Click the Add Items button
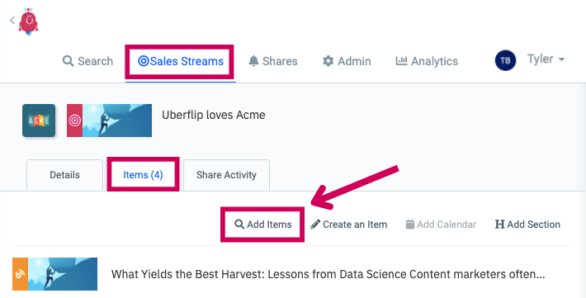Image resolution: width=586 pixels, height=298 pixels. tap(262, 225)
